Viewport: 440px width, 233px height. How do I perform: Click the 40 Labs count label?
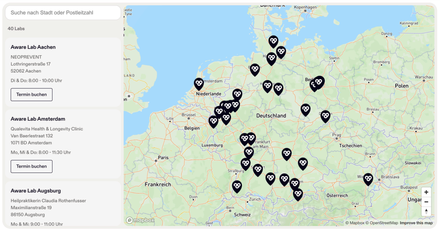pos(16,28)
